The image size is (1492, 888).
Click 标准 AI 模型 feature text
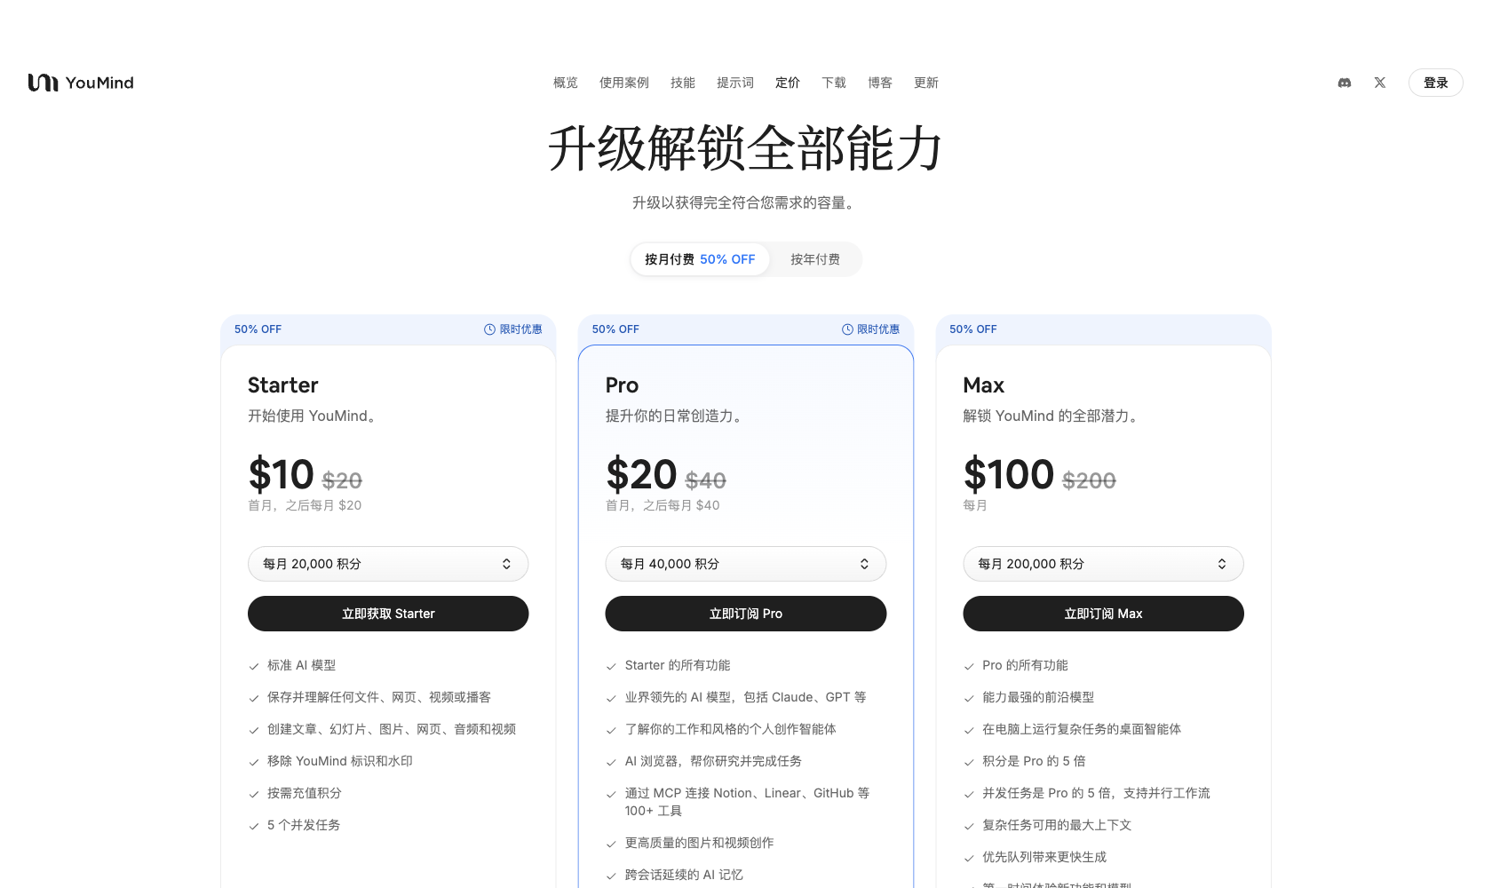point(301,665)
